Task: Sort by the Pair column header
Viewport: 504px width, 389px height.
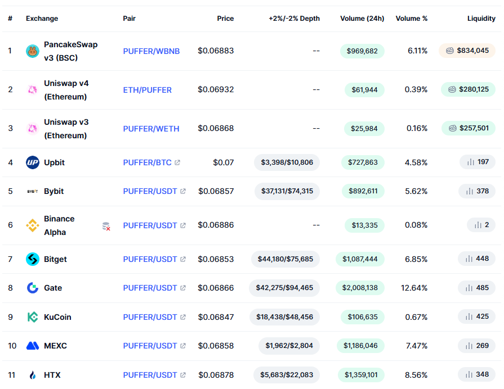Action: pos(129,19)
